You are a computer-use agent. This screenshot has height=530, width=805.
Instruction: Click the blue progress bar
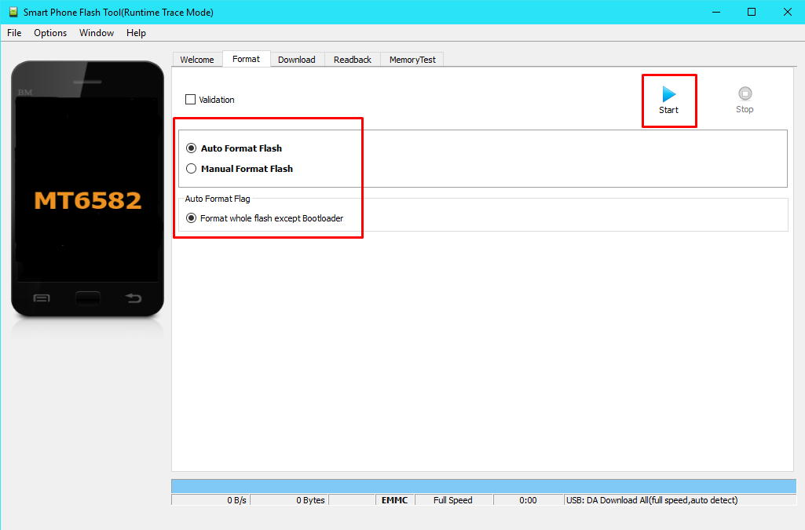click(483, 486)
